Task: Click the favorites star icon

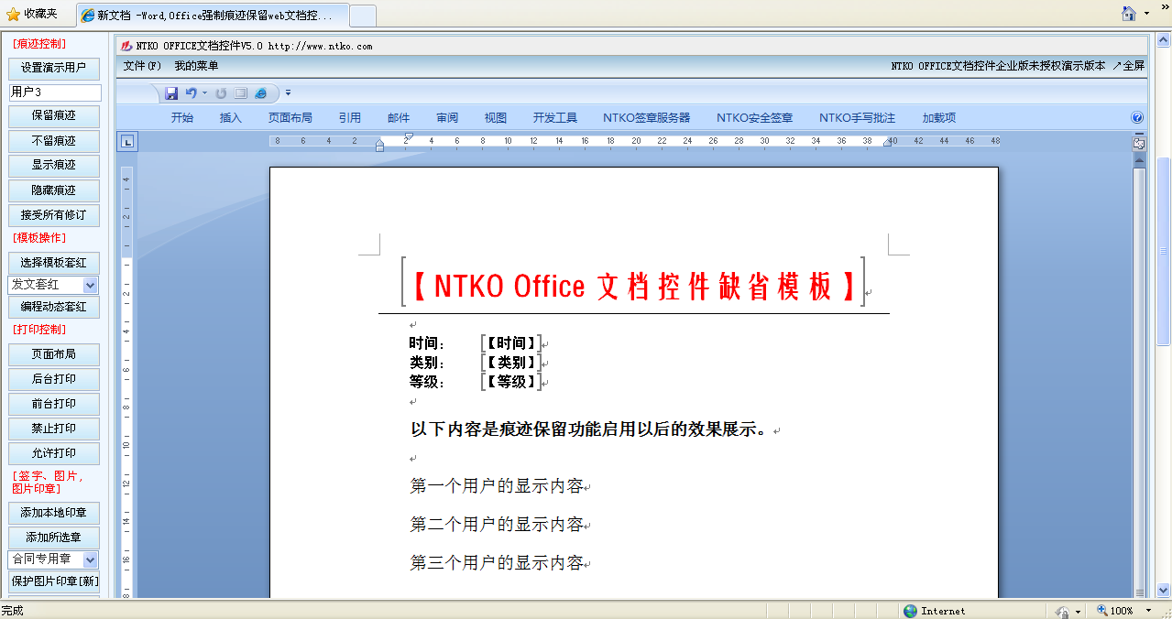Action: click(13, 14)
